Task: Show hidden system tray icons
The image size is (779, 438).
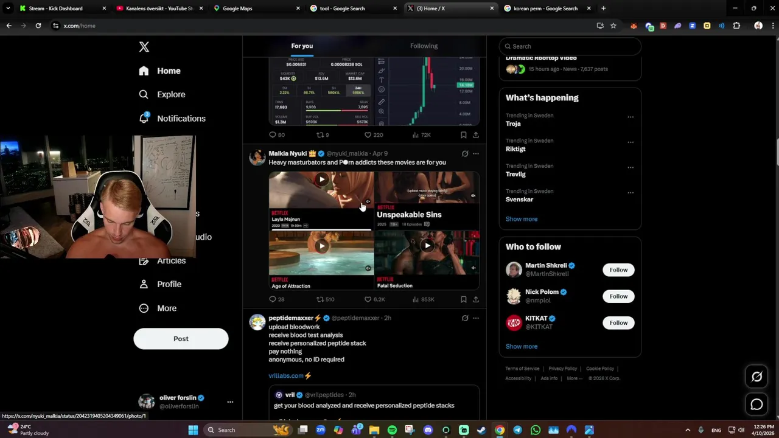Action: pos(688,430)
